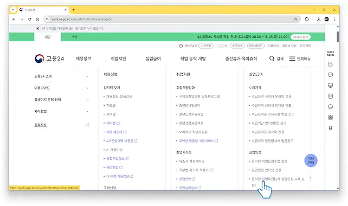Close the 사이트맵 browser tab
The width and height of the screenshot is (348, 206).
tap(66, 10)
